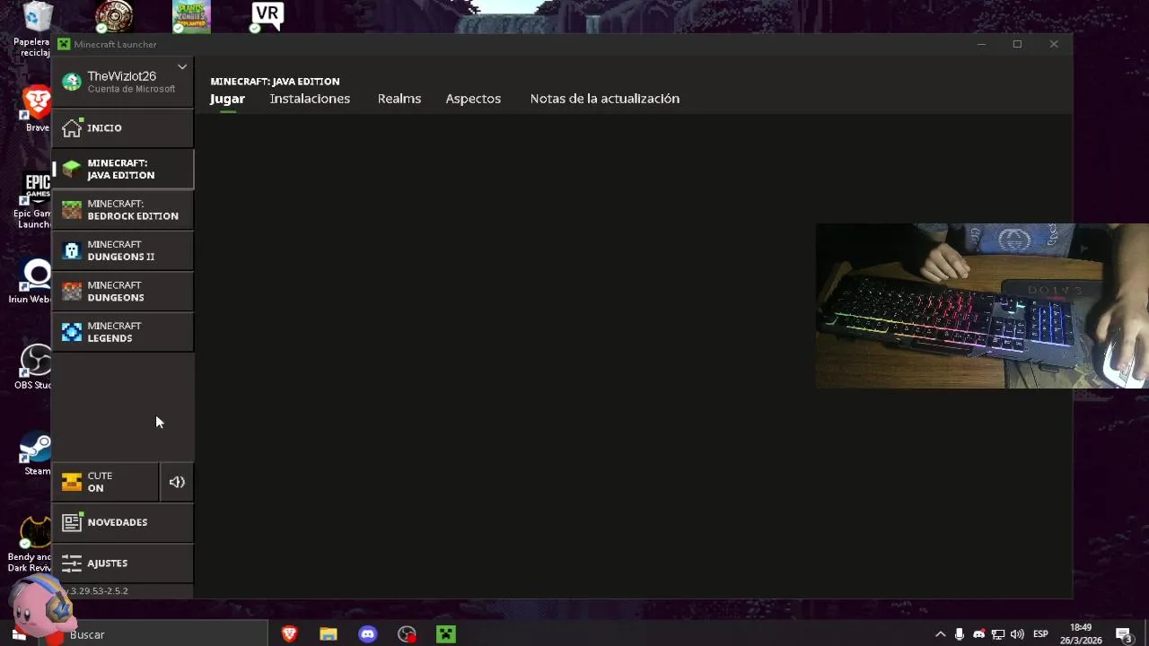Image resolution: width=1149 pixels, height=646 pixels.
Task: Click the Buscar taskbar search box
Action: (153, 634)
